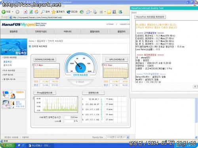
Task: Open 품질측정 top navigation menu
Action: tap(13, 32)
